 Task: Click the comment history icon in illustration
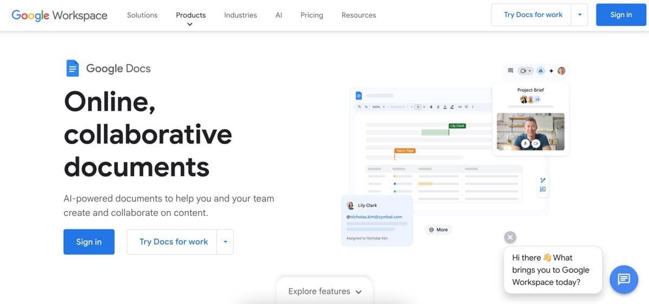coord(511,71)
